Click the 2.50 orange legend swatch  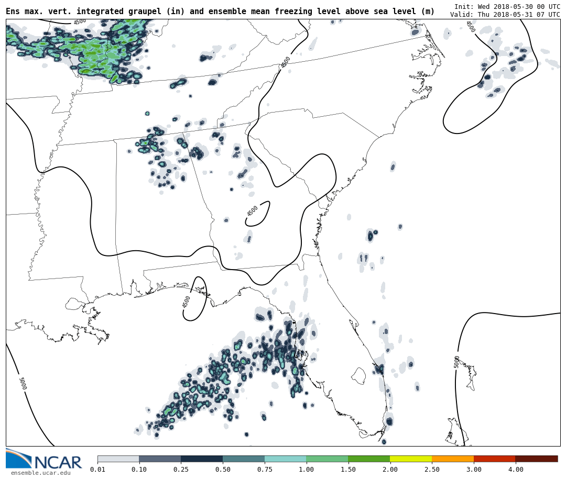pyautogui.click(x=453, y=459)
